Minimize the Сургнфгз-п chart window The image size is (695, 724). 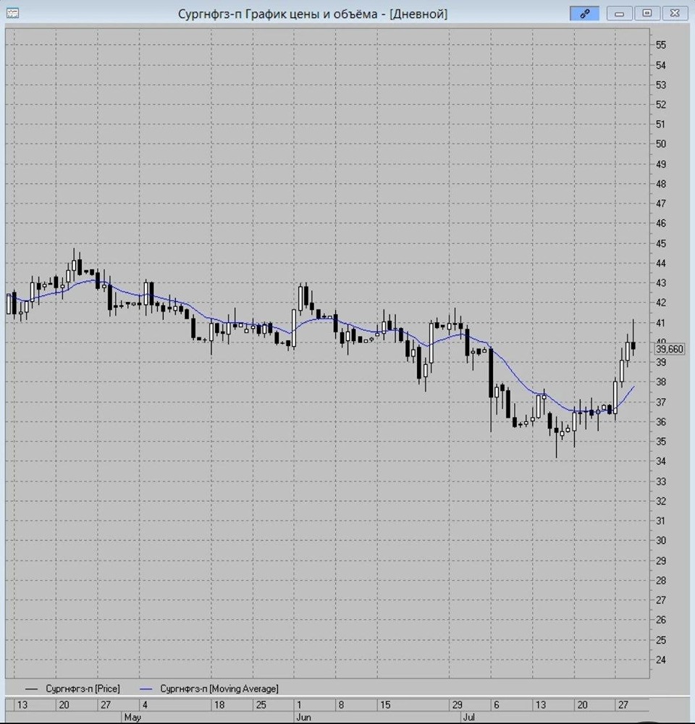[x=620, y=13]
